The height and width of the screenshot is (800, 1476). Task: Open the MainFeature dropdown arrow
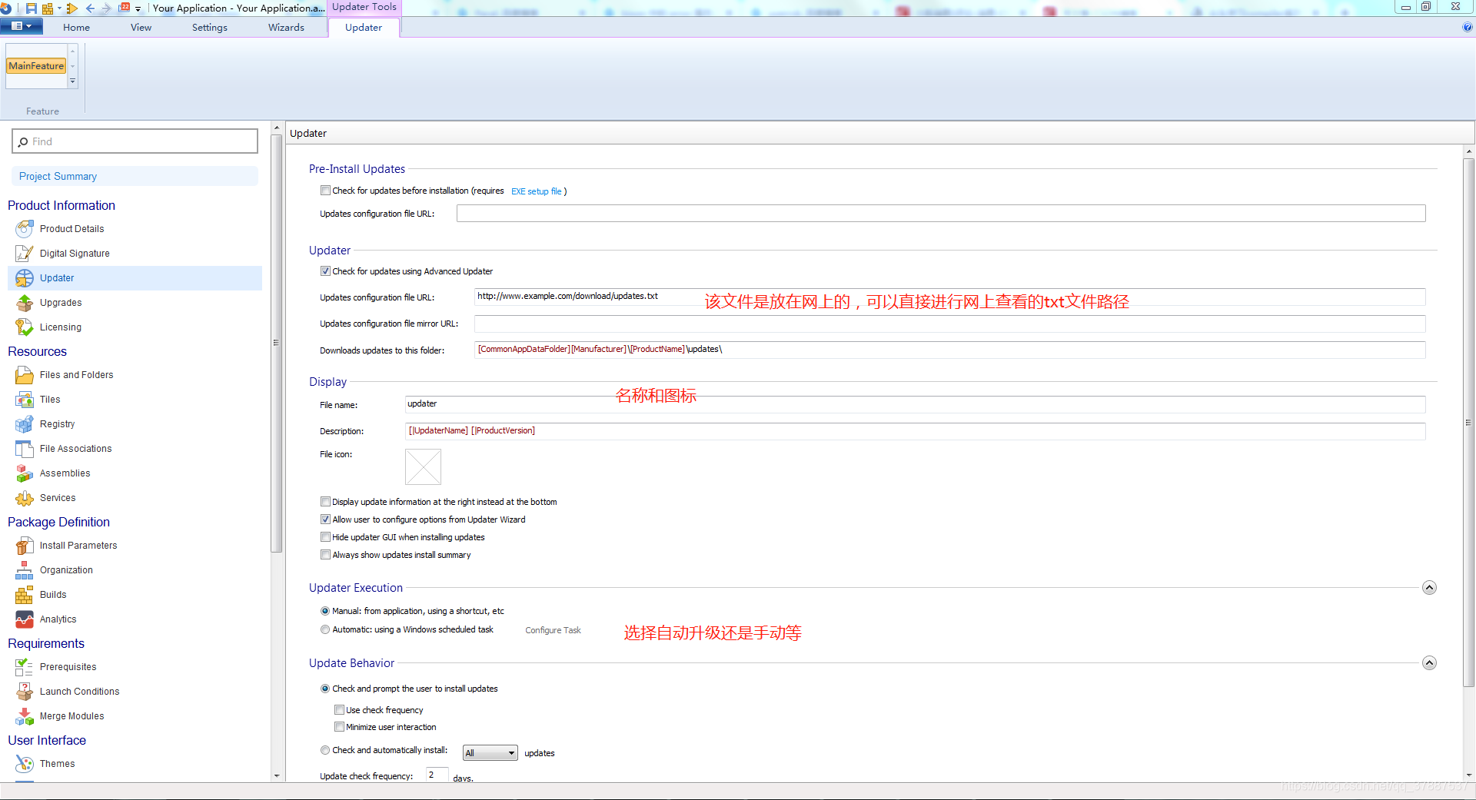[72, 81]
